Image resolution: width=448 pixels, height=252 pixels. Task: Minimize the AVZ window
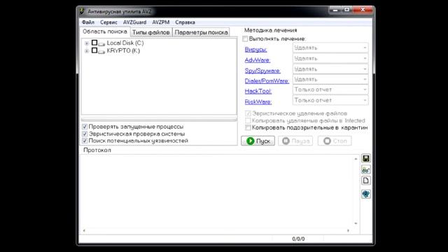335,10
